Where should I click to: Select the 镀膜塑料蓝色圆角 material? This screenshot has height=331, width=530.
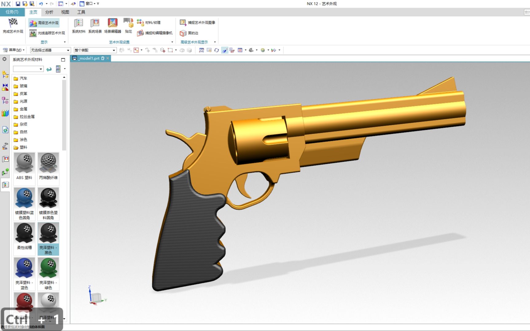pos(24,203)
